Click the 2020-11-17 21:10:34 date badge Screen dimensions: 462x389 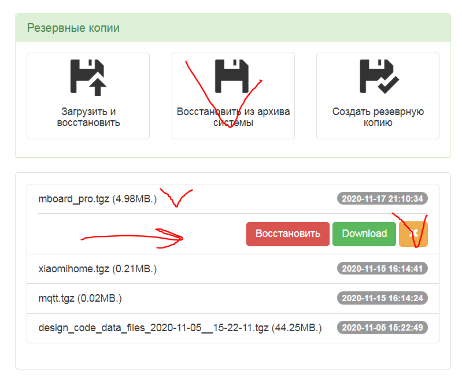point(382,199)
